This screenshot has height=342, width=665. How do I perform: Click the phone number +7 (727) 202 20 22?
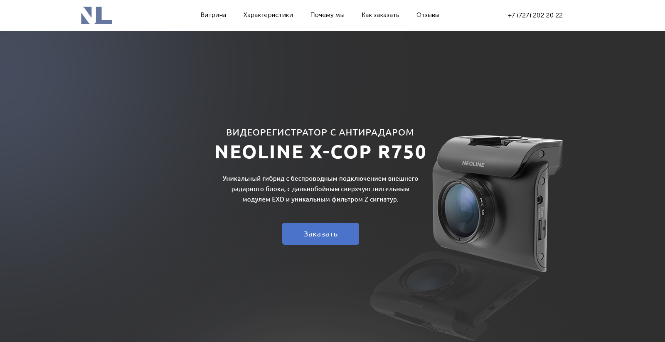[535, 15]
